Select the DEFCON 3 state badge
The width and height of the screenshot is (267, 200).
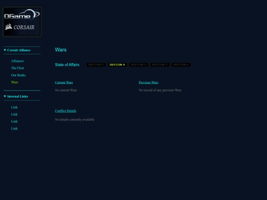138,65
